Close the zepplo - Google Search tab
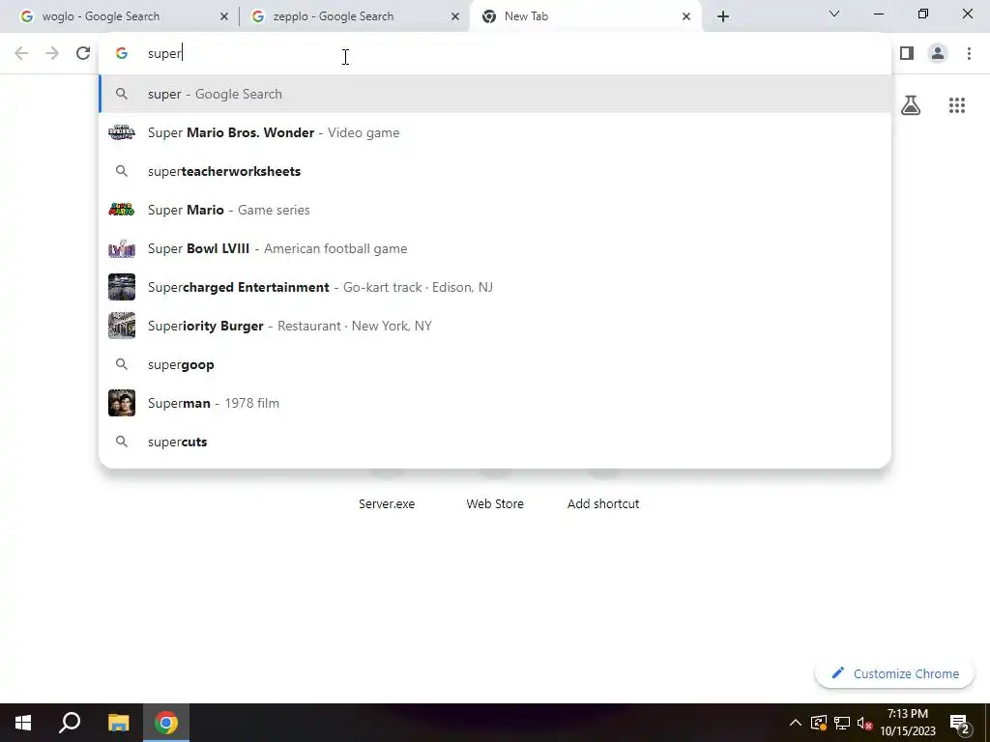This screenshot has height=742, width=990. click(x=454, y=17)
